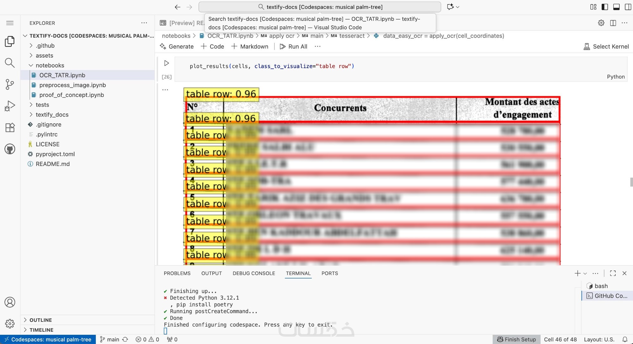
Task: Toggle the secondary side bar
Action: click(628, 7)
